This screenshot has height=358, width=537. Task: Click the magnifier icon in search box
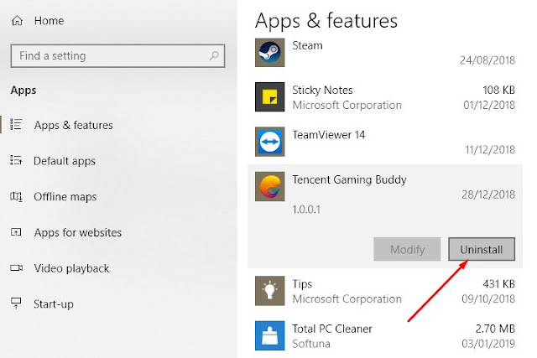[x=214, y=55]
